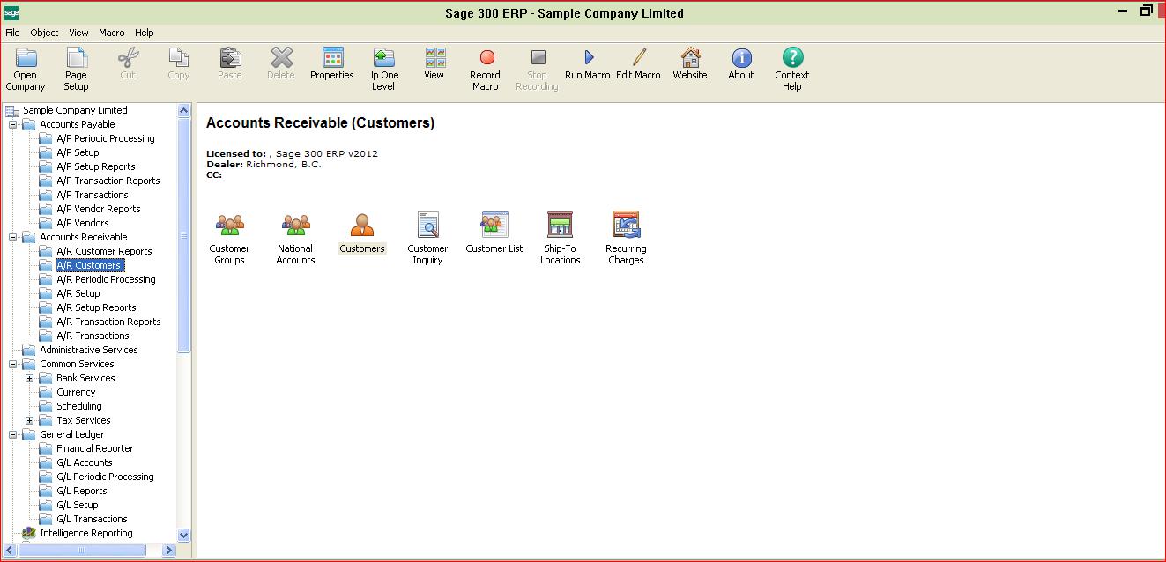The width and height of the screenshot is (1166, 562).
Task: Collapse the Accounts Payable tree node
Action: pos(13,124)
